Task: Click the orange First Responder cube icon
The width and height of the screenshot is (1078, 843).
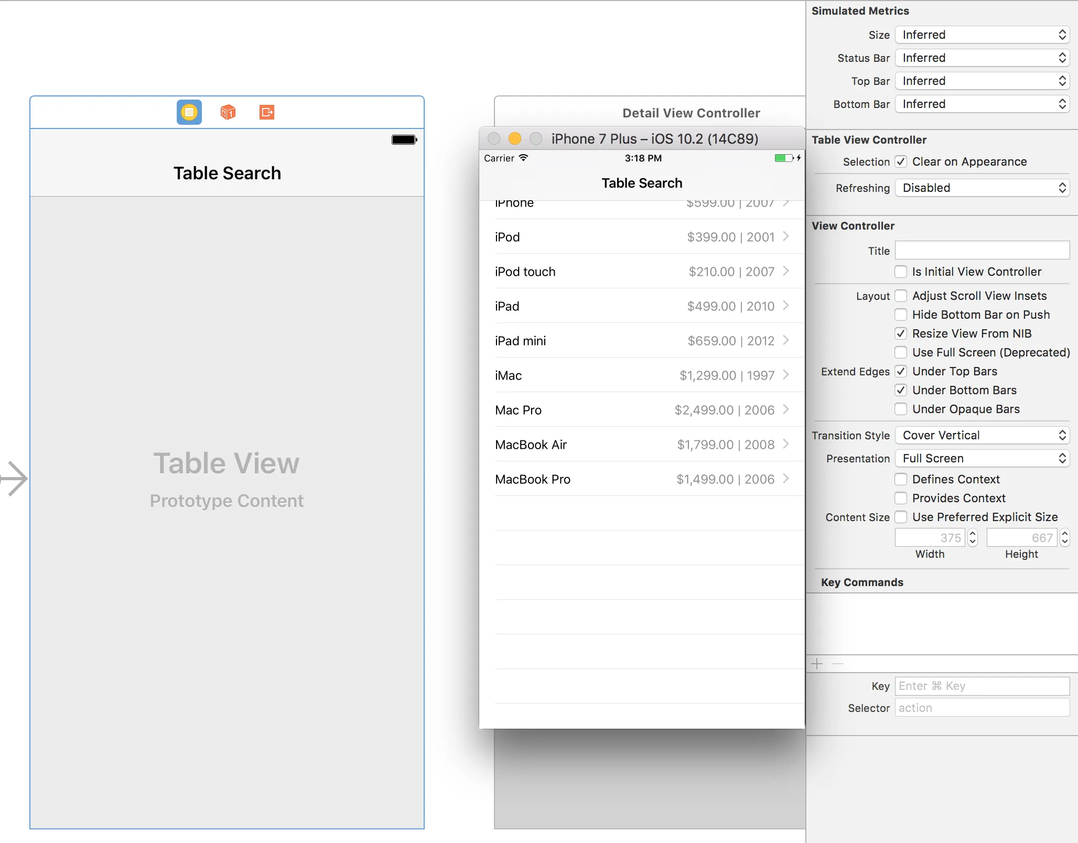Action: tap(228, 112)
